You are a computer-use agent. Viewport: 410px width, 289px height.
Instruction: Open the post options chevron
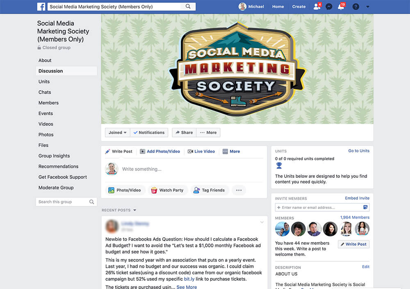coord(262,222)
